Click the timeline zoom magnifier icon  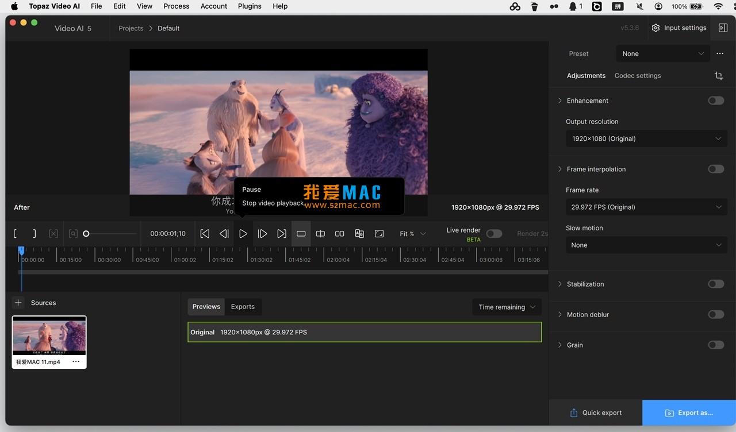(73, 234)
